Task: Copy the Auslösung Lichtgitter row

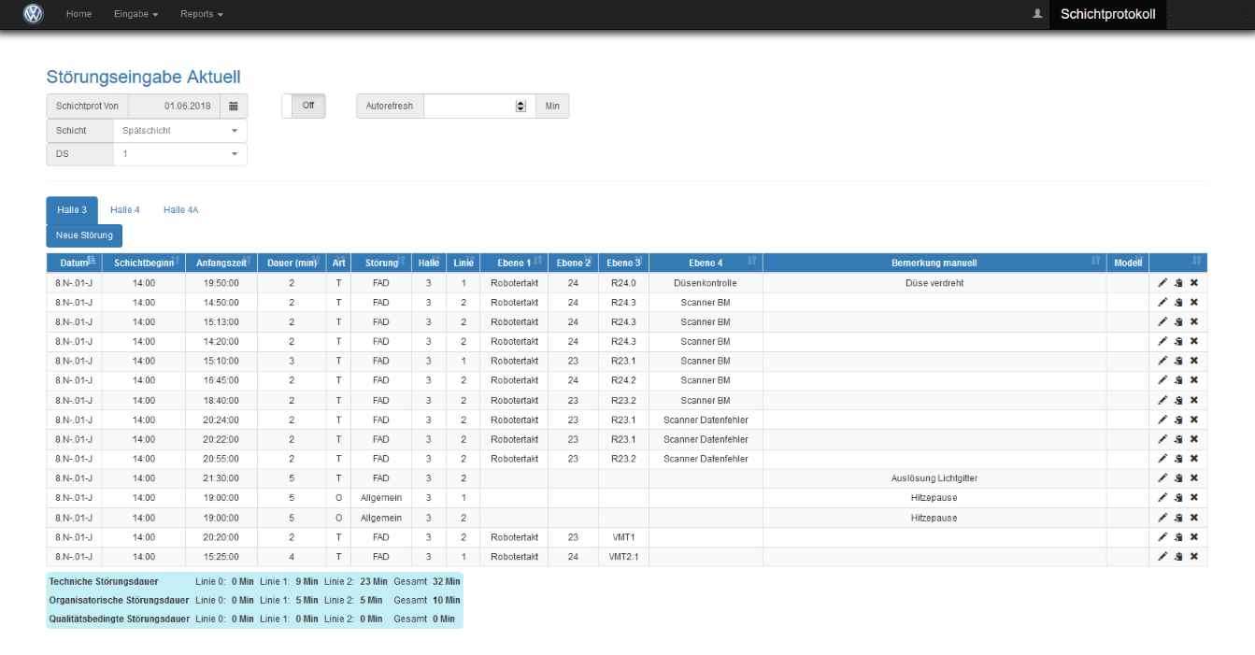Action: coord(1178,478)
